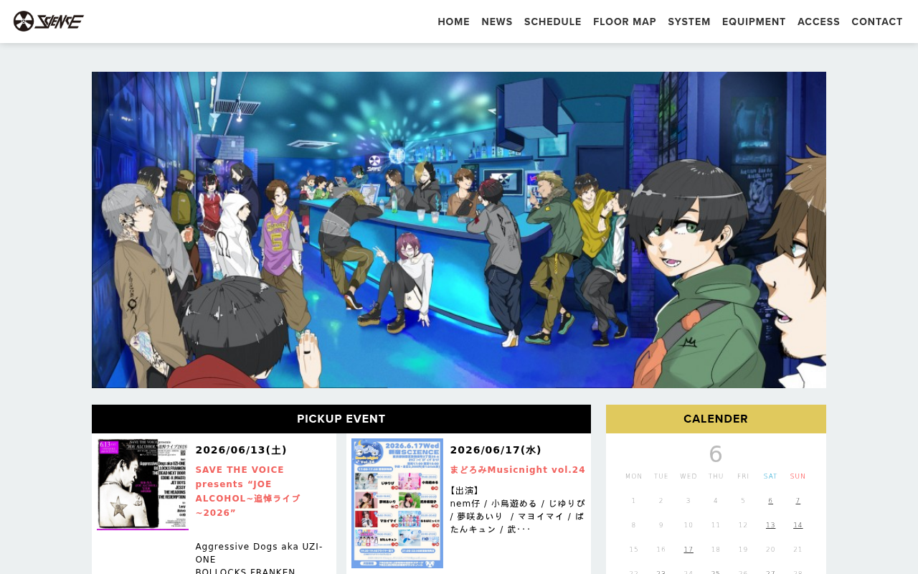918x574 pixels.
Task: Click calendar month number 6
Action: 716,454
